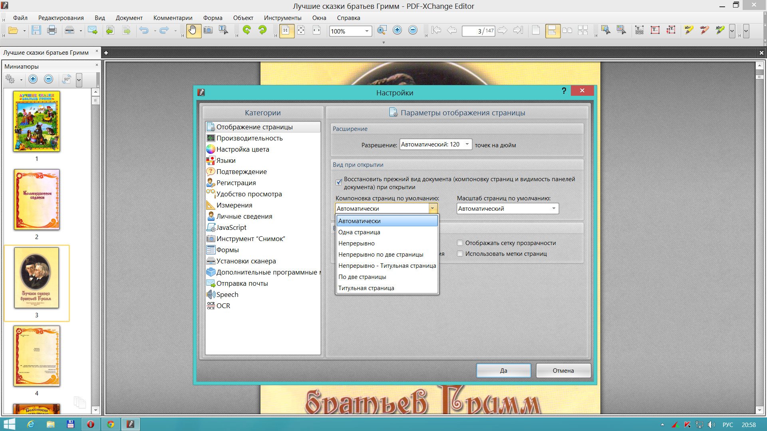
Task: Activate the Snapshot camera tool
Action: coord(208,31)
